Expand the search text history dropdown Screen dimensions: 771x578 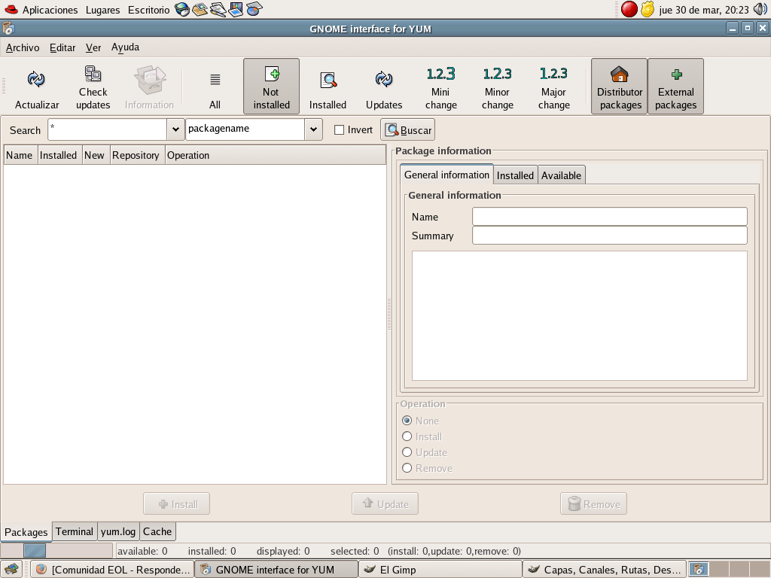(175, 129)
